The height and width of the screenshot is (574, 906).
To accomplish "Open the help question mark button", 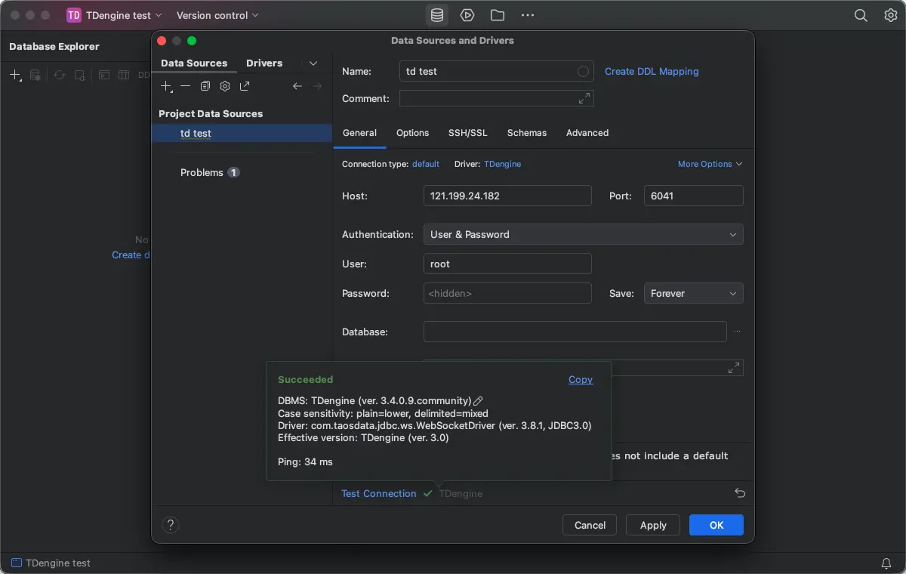I will 171,525.
